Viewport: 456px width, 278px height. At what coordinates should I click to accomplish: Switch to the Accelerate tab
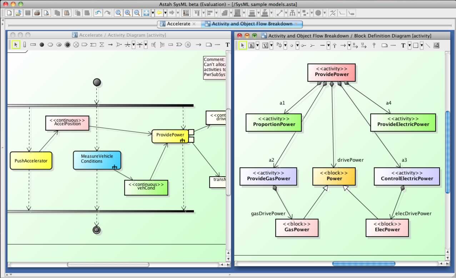(x=179, y=24)
